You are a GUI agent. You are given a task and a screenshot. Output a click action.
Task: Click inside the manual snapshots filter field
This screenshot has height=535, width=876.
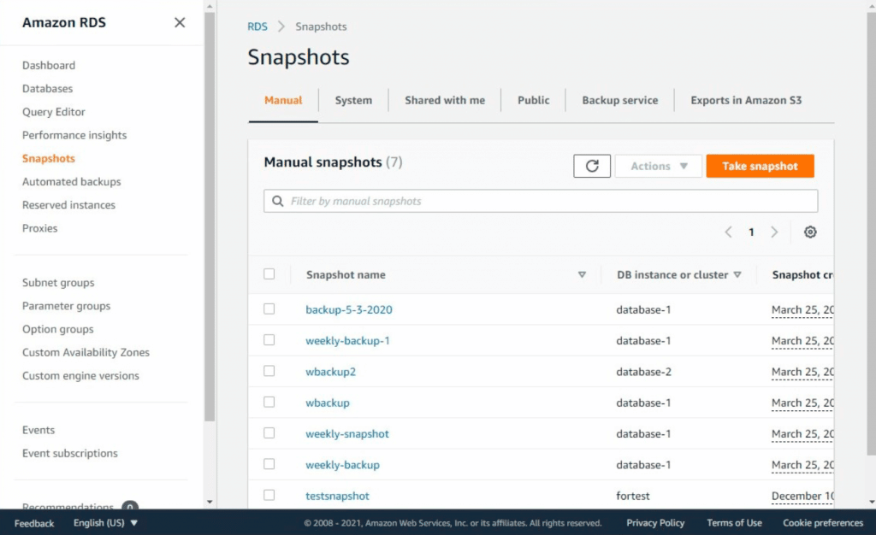tap(513, 201)
